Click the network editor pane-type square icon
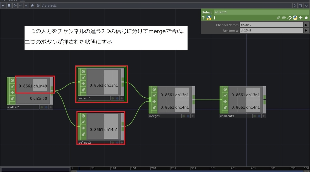 coord(9,5)
